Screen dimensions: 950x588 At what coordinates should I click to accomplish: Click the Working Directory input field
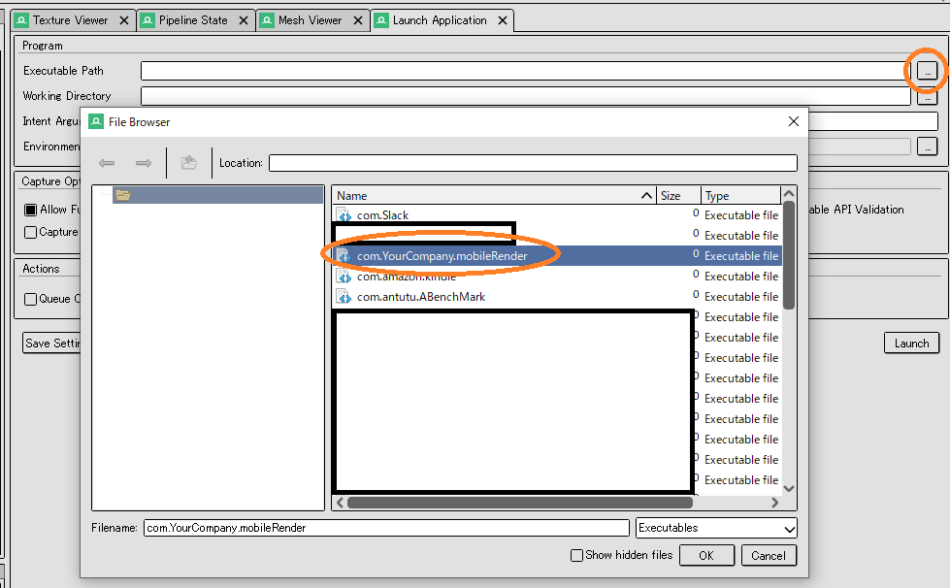[525, 96]
